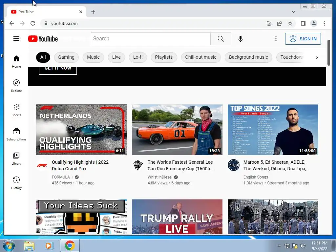Open FORMULA 1 channel name link
This screenshot has height=252, width=336.
point(62,177)
